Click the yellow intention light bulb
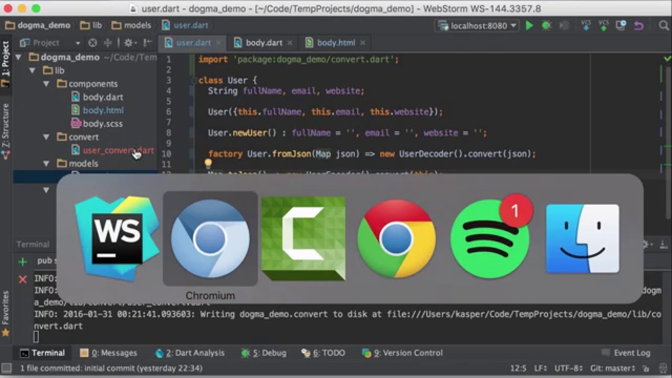The height and width of the screenshot is (378, 672). [208, 164]
